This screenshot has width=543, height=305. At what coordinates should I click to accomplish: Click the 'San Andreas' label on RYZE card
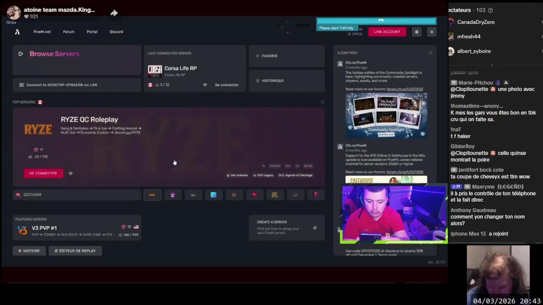[237, 175]
